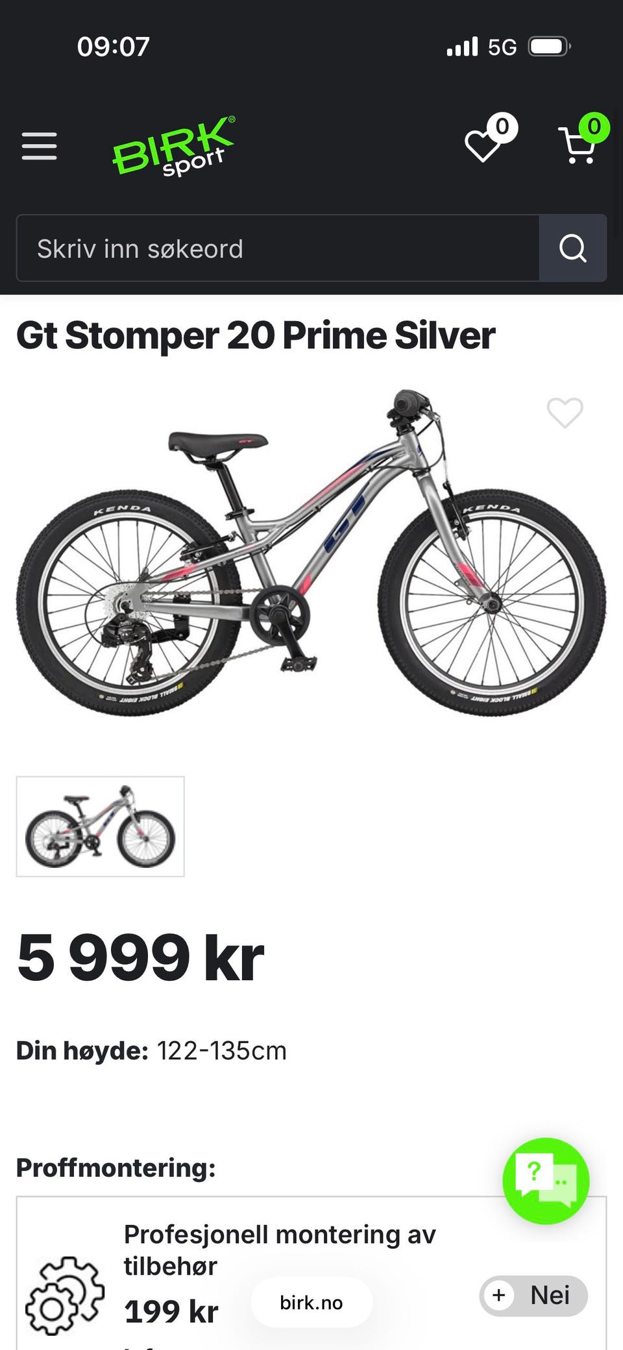Tap the green cart count badge
The height and width of the screenshot is (1350, 623).
click(x=594, y=127)
